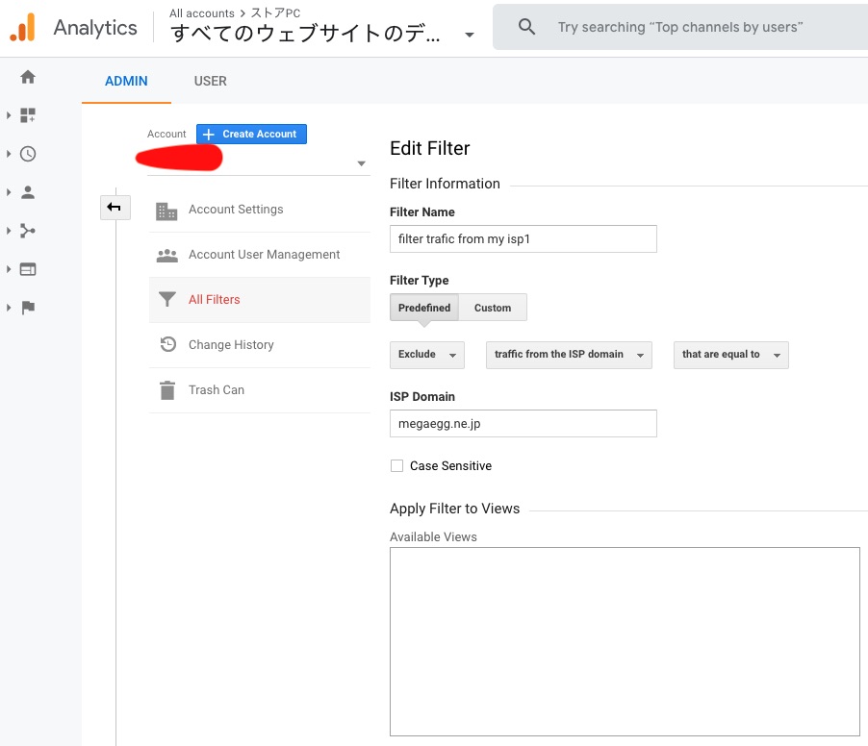Image resolution: width=868 pixels, height=746 pixels.
Task: Click the back arrow collapse button
Action: tap(115, 207)
